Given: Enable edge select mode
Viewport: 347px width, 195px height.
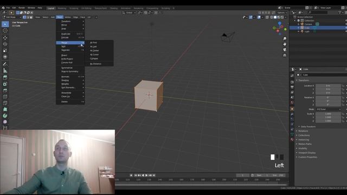Looking at the screenshot, I should [28, 17].
